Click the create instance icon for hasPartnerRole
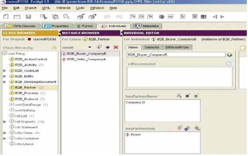 [180, 128]
